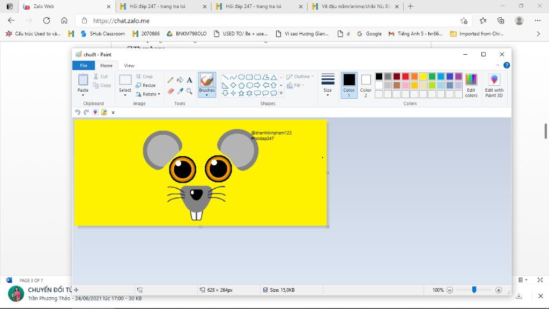Select the Magnifier tool in Paint
Image resolution: width=549 pixels, height=309 pixels.
pos(189,91)
